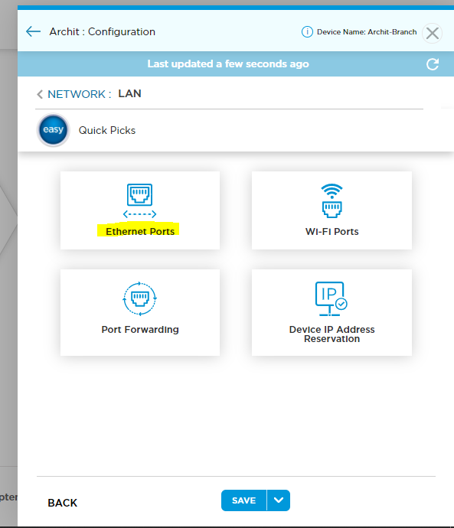454x528 pixels.
Task: Click the Wi-Fi Ports icon
Action: (x=332, y=200)
